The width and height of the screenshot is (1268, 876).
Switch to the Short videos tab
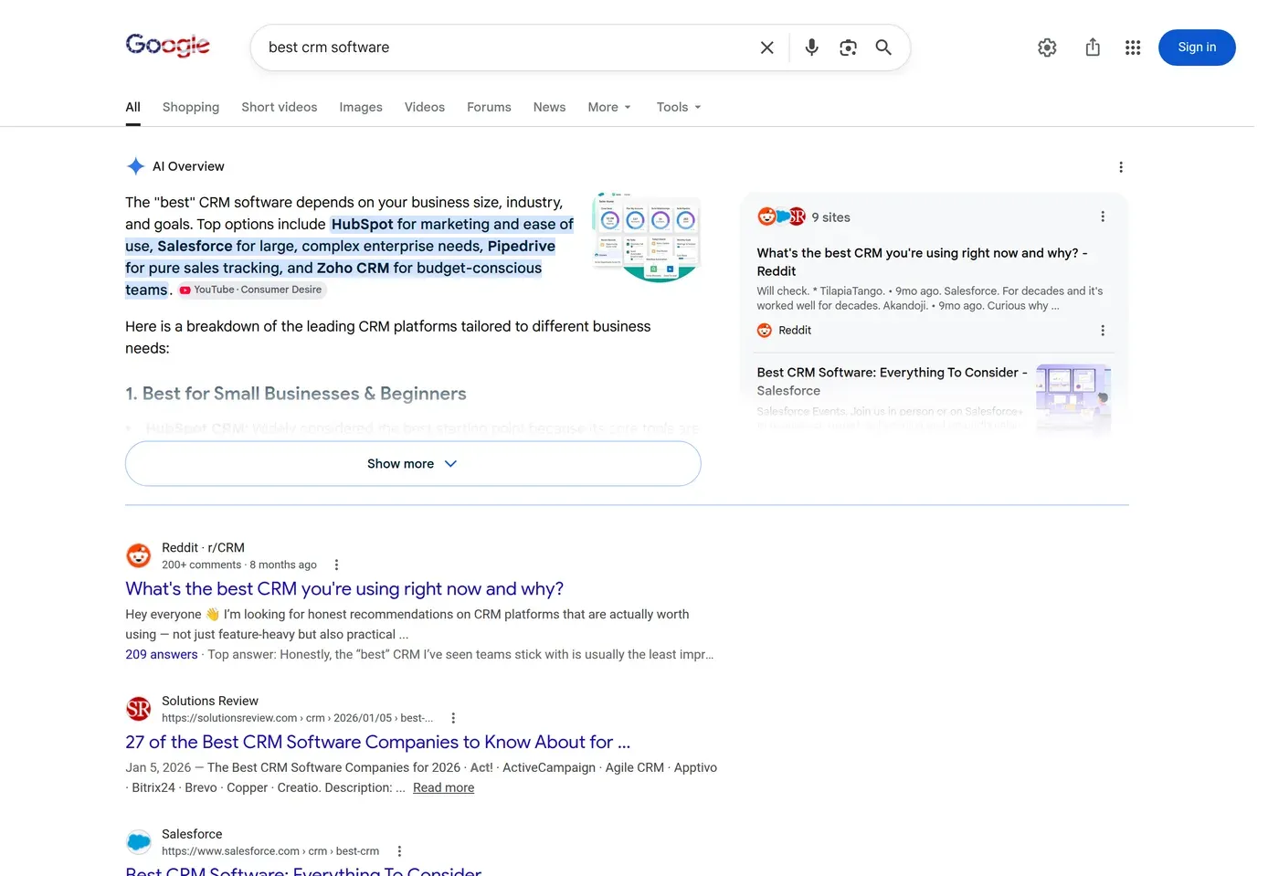[x=280, y=107]
